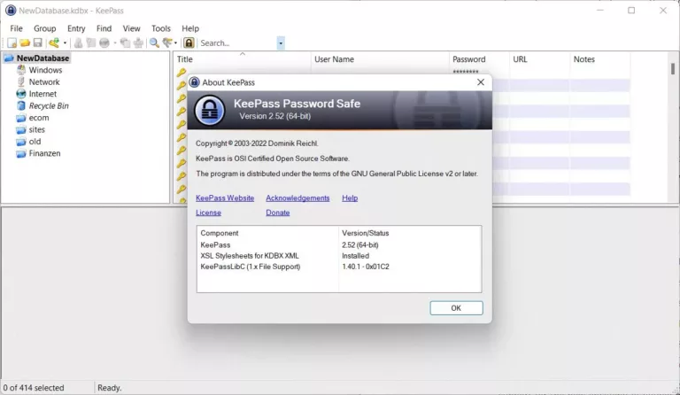680x395 pixels.
Task: Close the About KeePass dialog
Action: (x=481, y=82)
